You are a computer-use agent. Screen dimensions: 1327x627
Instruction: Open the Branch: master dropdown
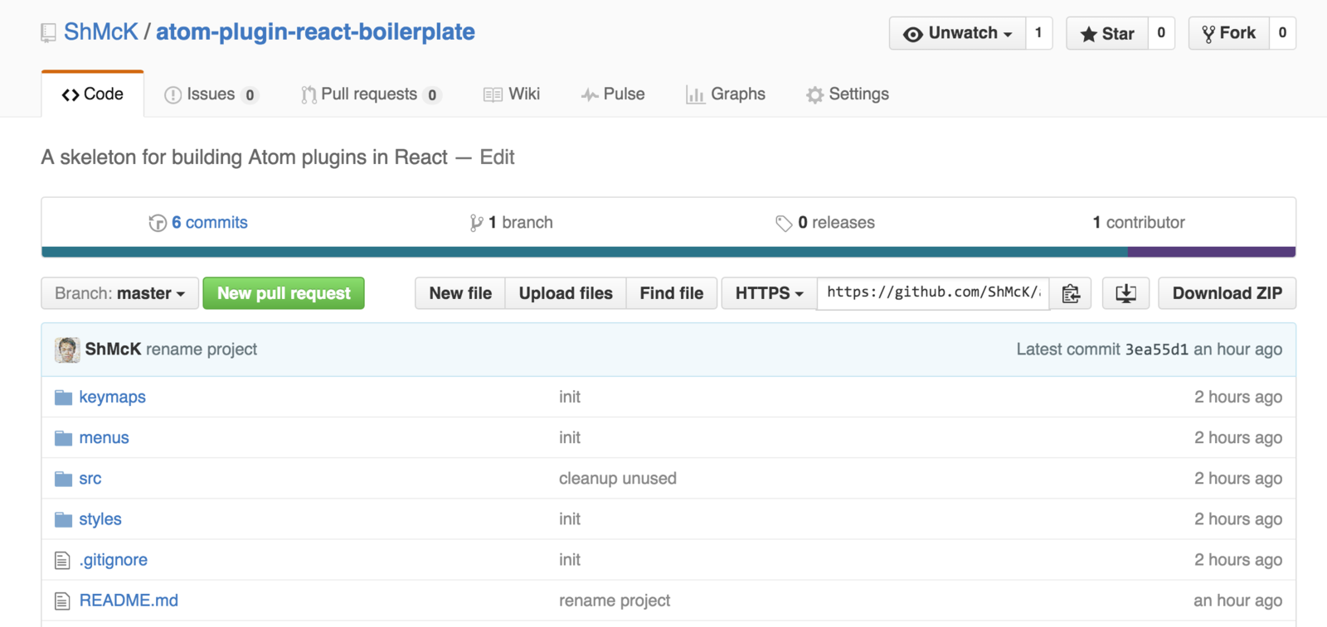coord(120,293)
